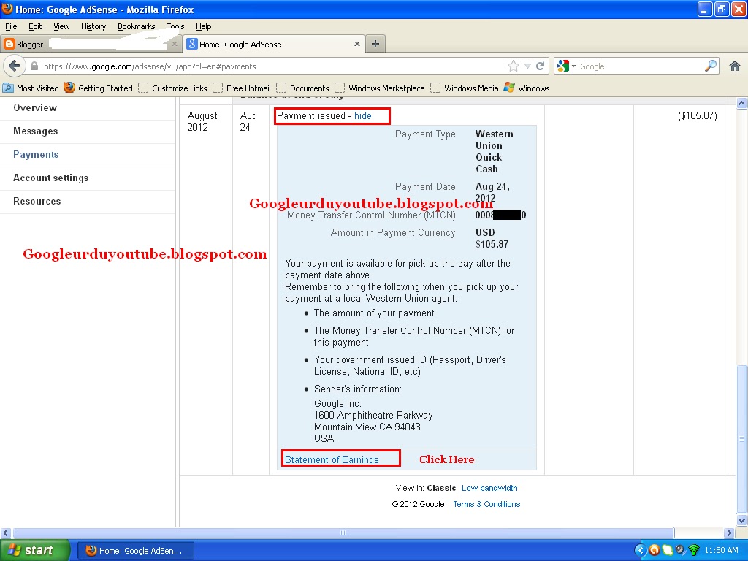The image size is (748, 561).
Task: Open the Documents bookmark
Action: tap(303, 88)
